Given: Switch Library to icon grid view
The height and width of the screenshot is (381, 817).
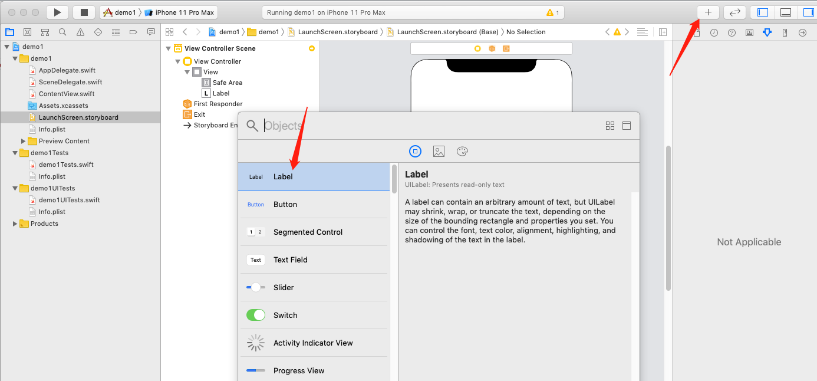Looking at the screenshot, I should (610, 126).
